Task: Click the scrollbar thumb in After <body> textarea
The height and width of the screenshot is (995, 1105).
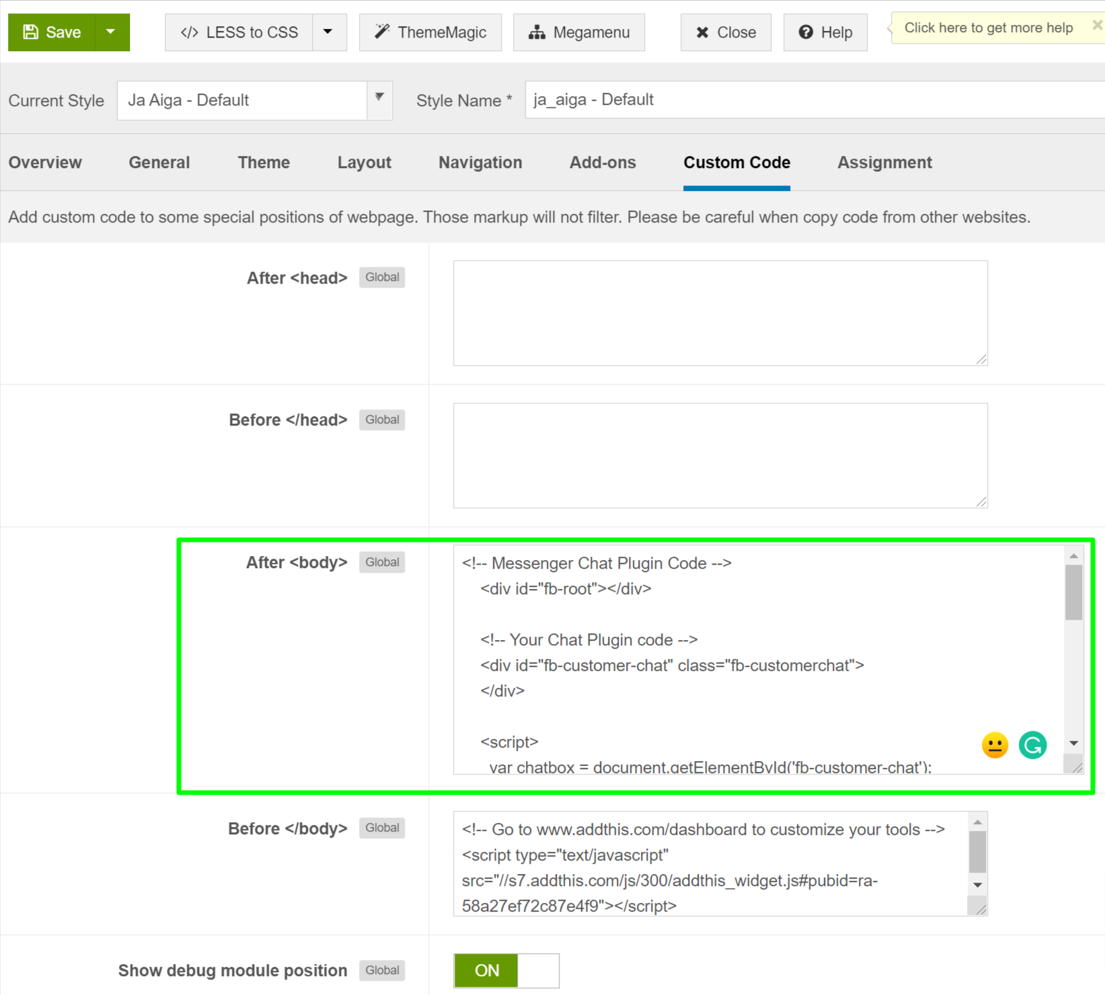Action: tap(1074, 592)
